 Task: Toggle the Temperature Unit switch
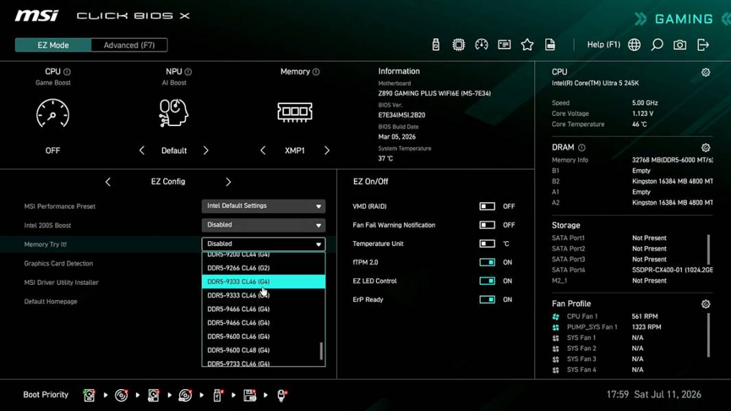pos(487,243)
